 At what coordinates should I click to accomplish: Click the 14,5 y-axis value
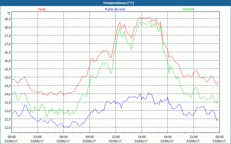pyautogui.click(x=7, y=86)
